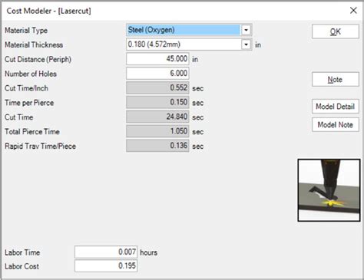This screenshot has width=364, height=280.
Task: Click the Total Pierce Time label
Action: point(32,132)
